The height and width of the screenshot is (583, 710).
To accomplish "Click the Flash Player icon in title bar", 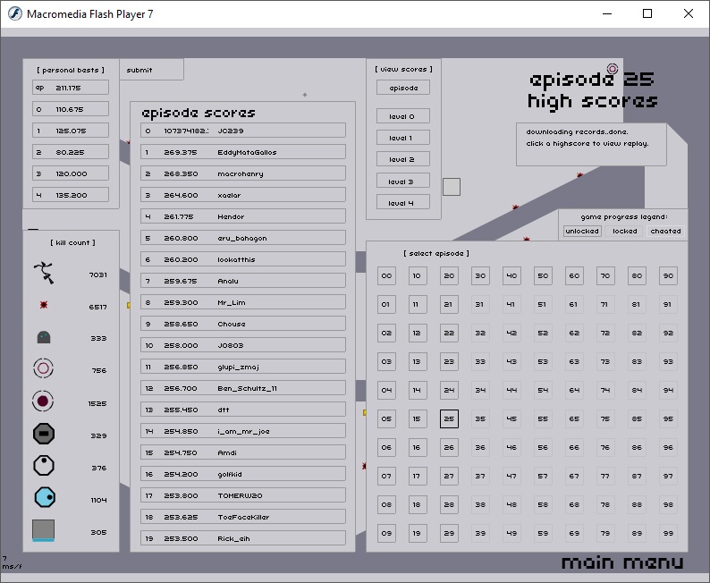I will 14,14.
